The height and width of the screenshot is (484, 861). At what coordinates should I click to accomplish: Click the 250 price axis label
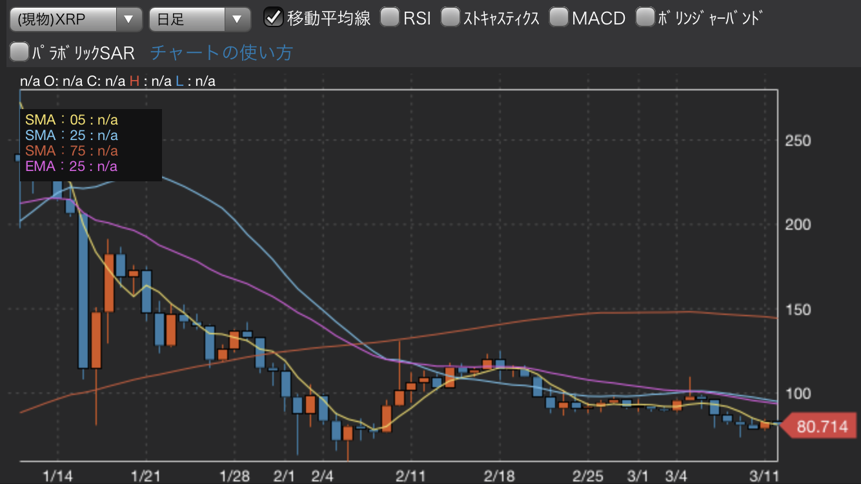[x=798, y=141]
